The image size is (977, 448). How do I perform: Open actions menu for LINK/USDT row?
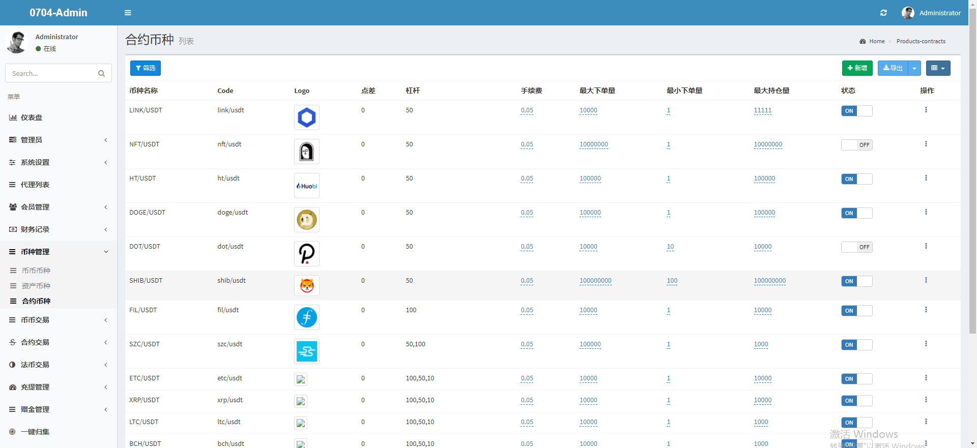(926, 110)
